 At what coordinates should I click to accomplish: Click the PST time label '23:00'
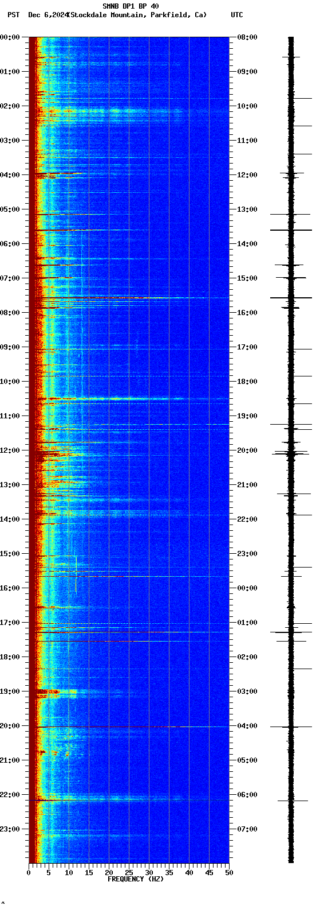point(10,829)
